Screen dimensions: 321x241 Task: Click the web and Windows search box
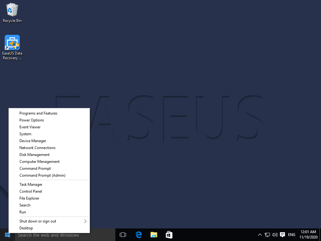65,235
